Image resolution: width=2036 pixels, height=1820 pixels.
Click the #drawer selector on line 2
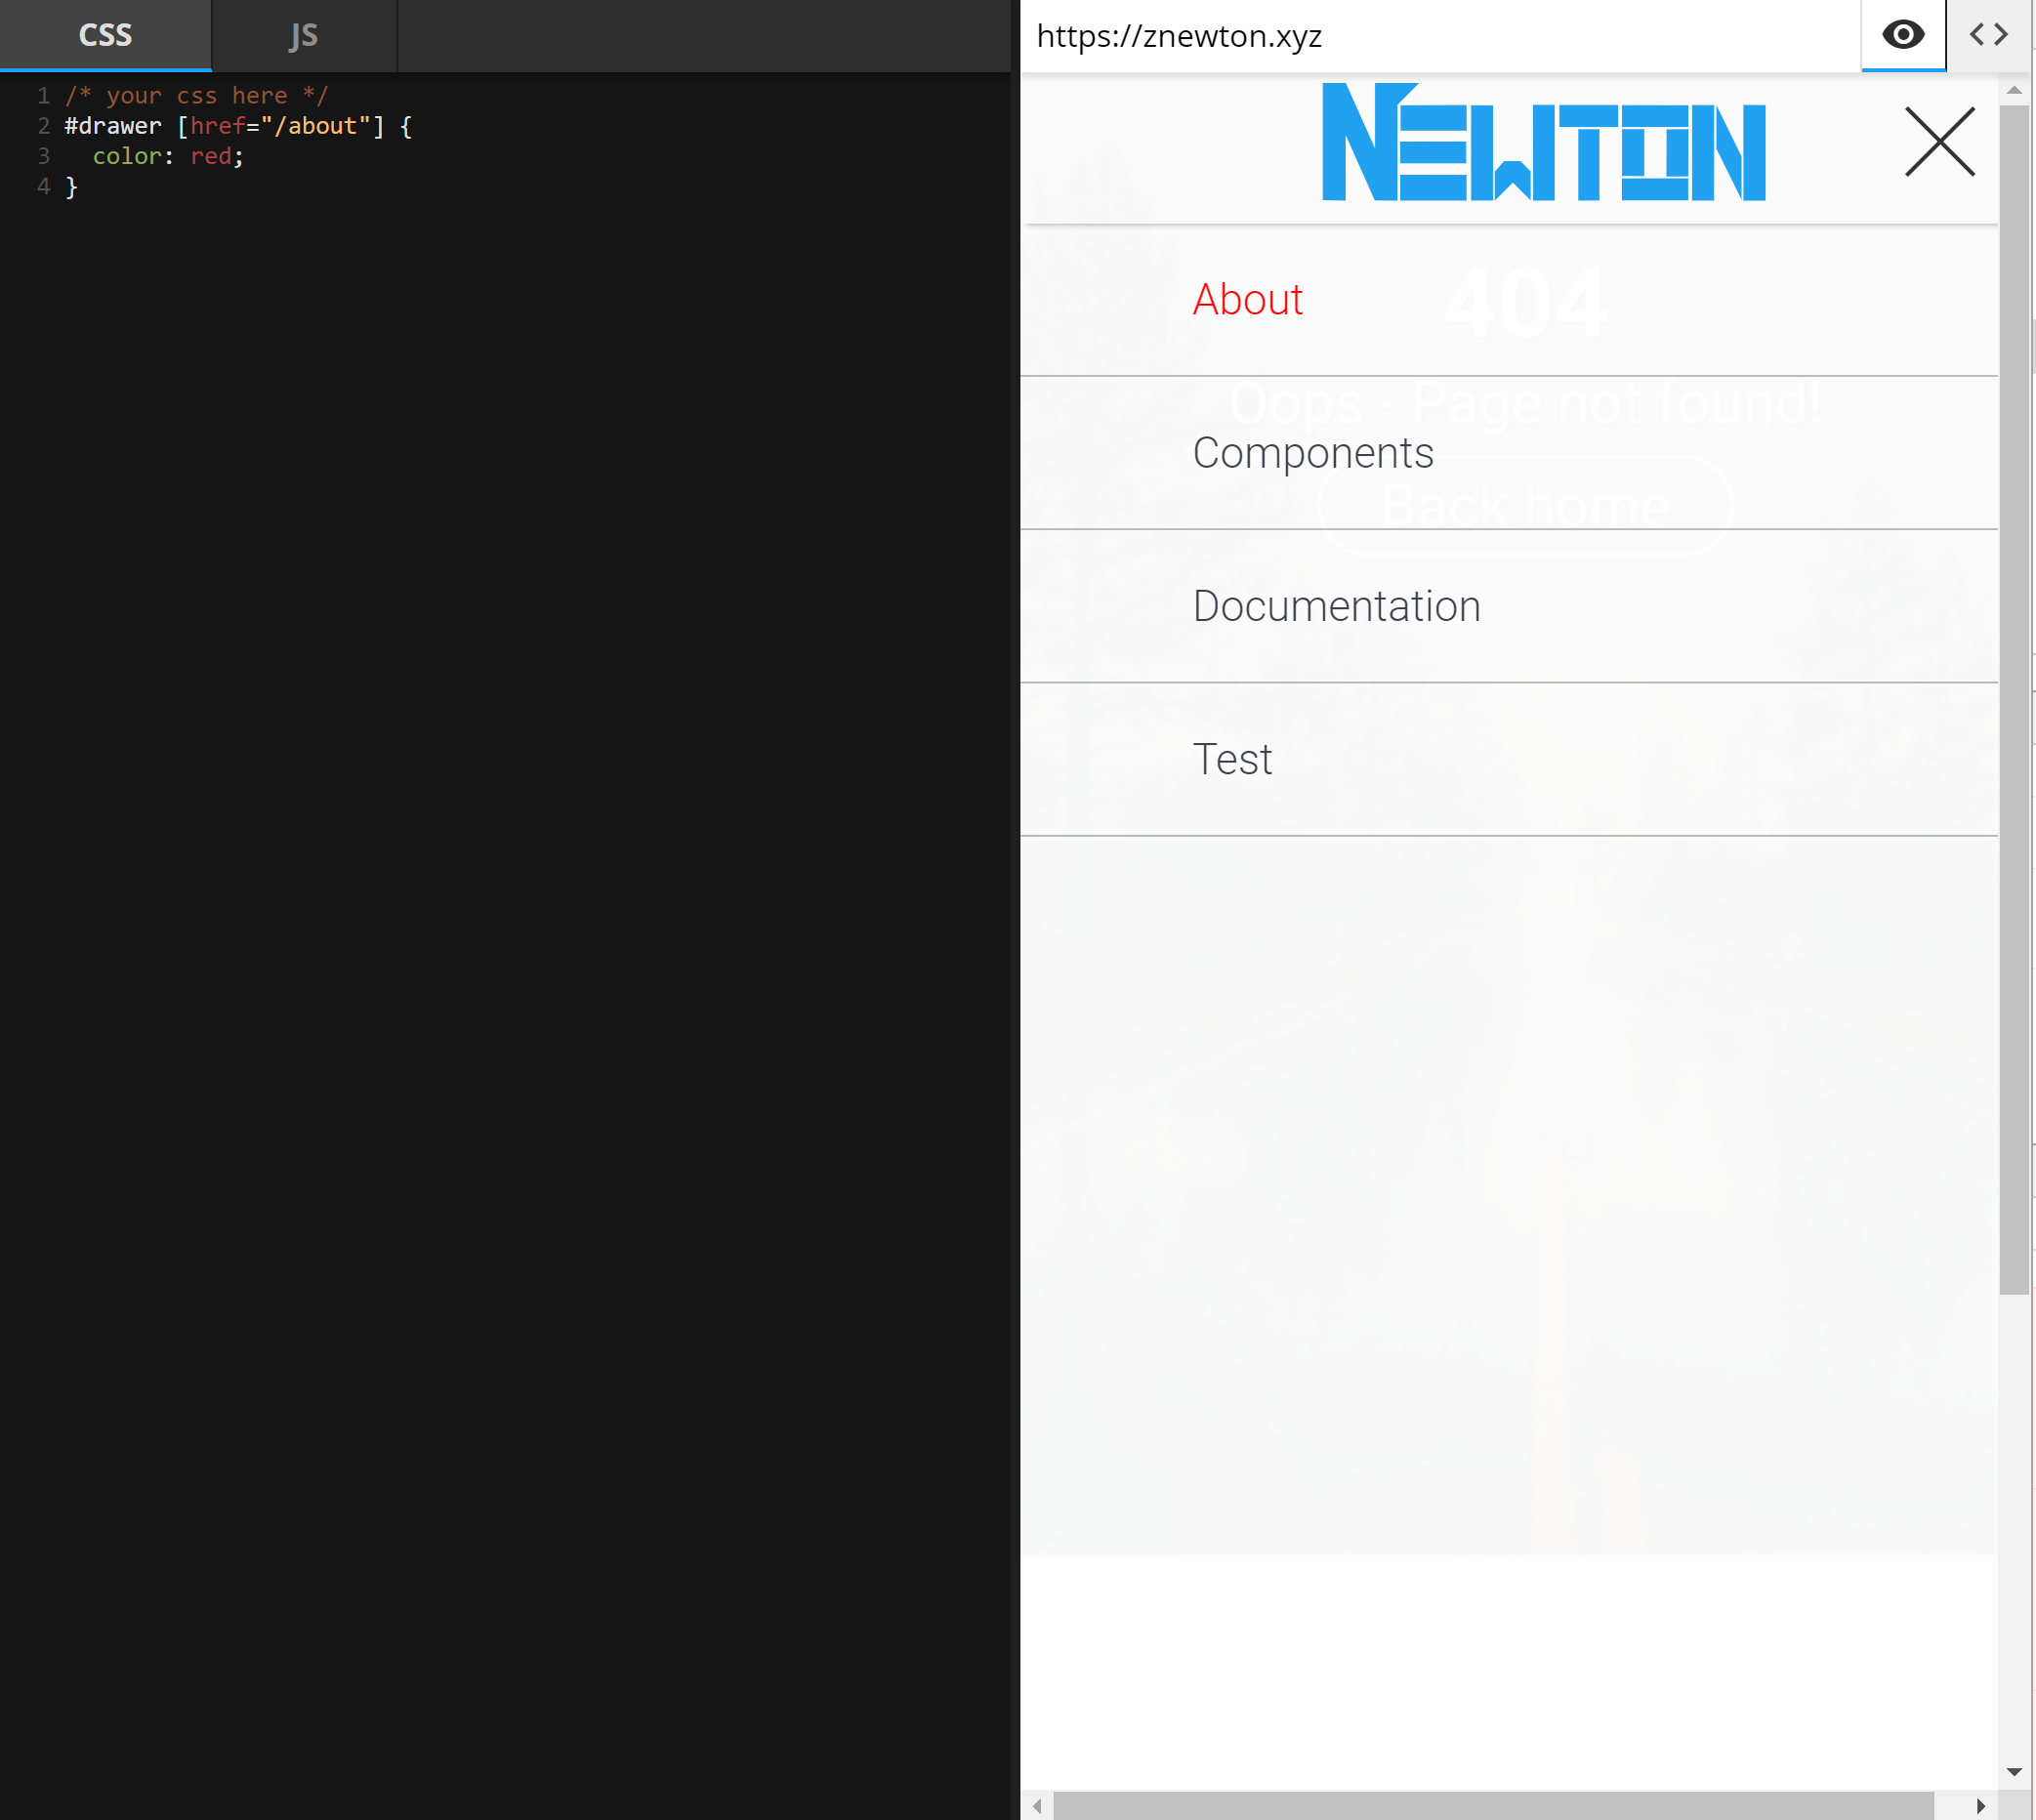112,126
